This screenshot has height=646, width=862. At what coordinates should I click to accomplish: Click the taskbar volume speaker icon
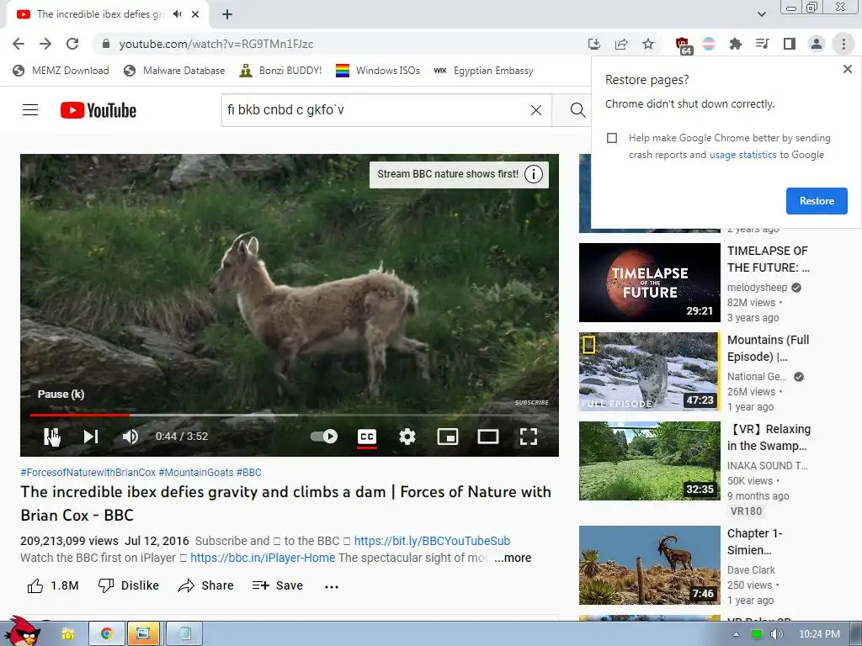(776, 634)
